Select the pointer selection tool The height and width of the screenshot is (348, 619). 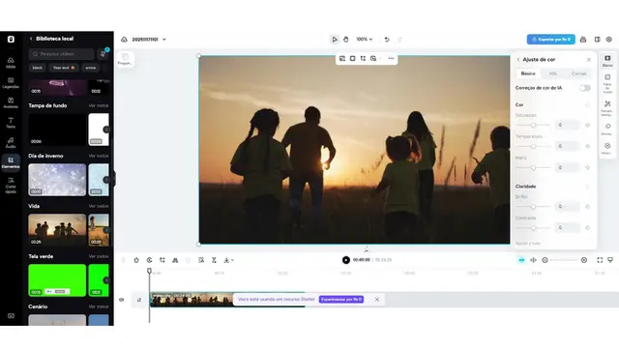(335, 40)
